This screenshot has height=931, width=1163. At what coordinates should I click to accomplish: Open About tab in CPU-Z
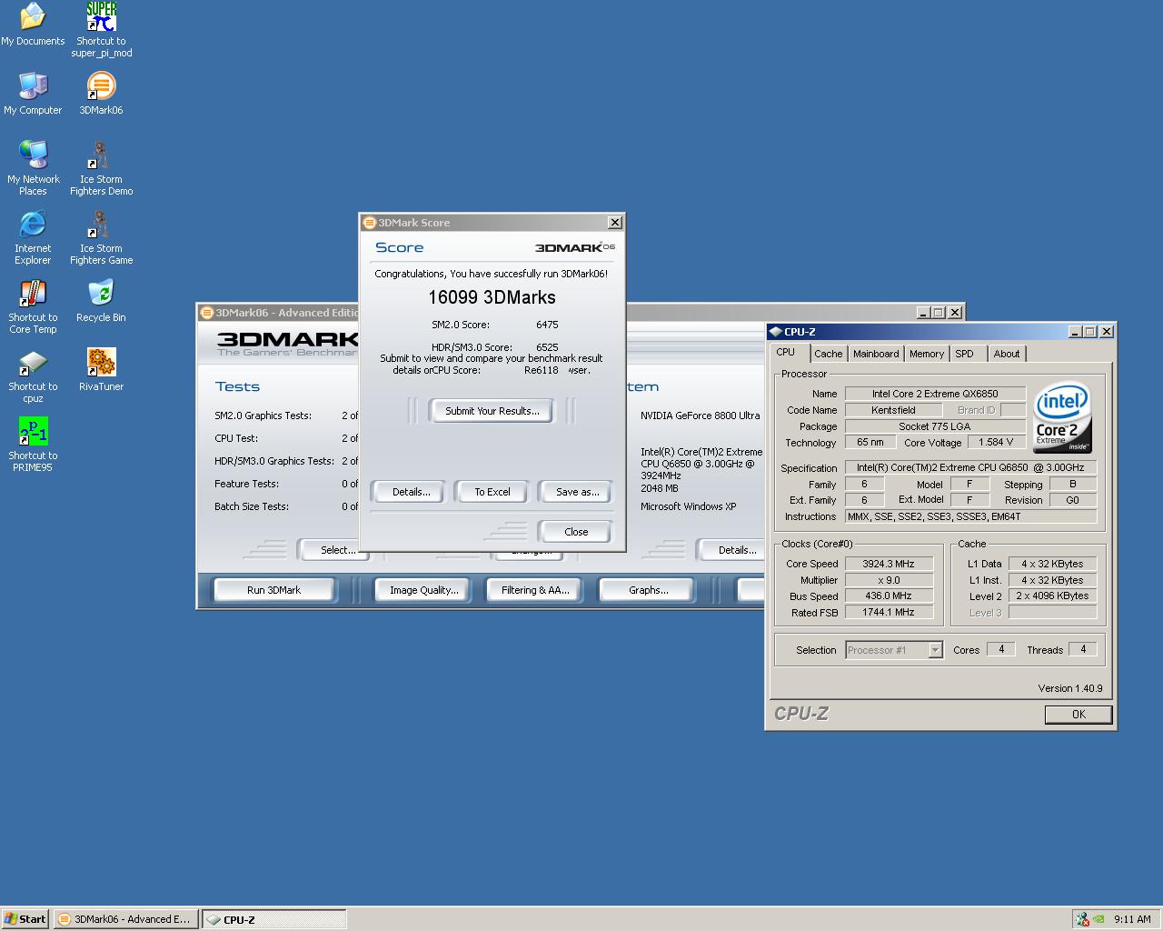pos(1006,354)
